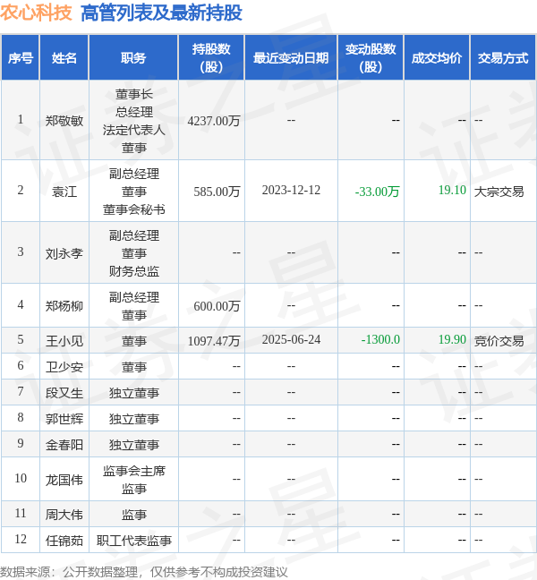The height and width of the screenshot is (580, 537).
Task: Select 龙国伟 in the name column
Action: pyautogui.click(x=64, y=479)
